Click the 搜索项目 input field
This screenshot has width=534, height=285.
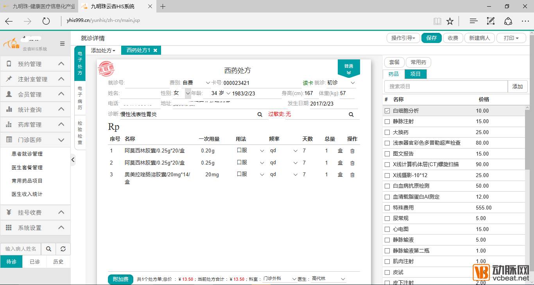446,86
